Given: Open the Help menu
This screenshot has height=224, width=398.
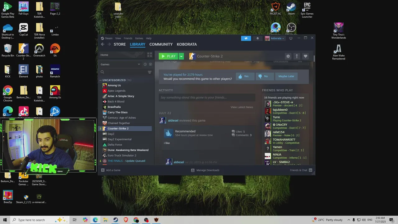Looking at the screenshot, I should click(149, 38).
